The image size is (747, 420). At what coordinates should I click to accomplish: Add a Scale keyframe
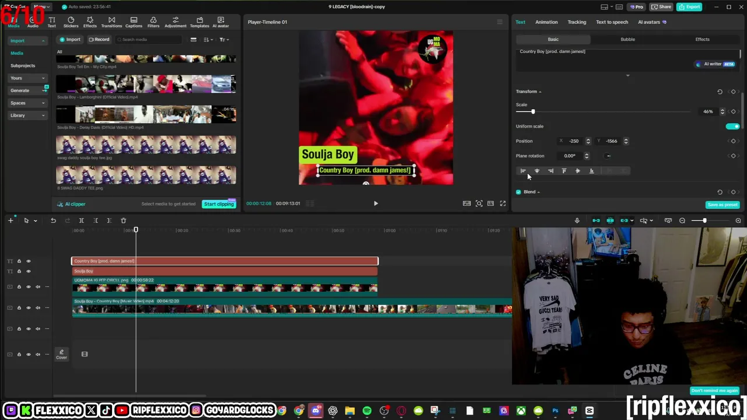[x=734, y=111]
